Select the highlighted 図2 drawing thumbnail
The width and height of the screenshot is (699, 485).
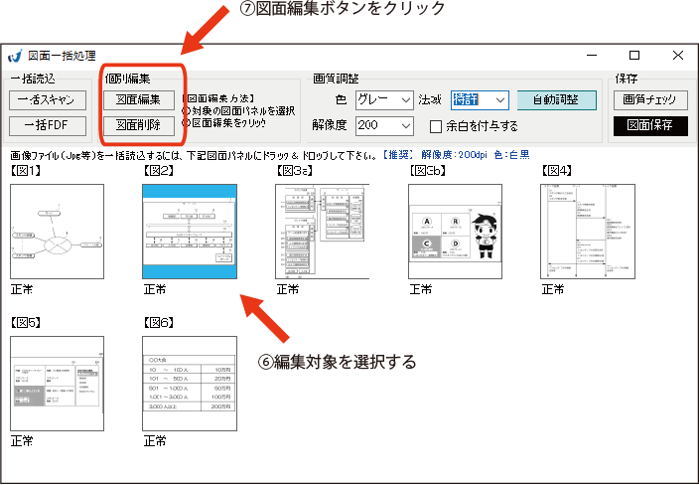(189, 232)
